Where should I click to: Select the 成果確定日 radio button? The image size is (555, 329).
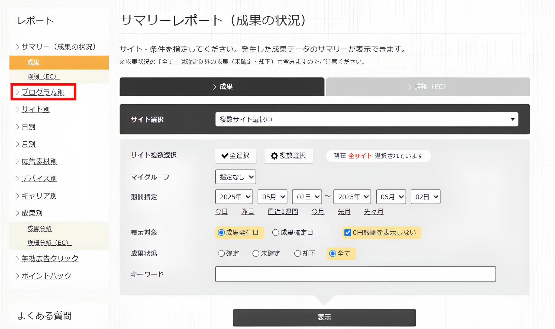(x=276, y=232)
